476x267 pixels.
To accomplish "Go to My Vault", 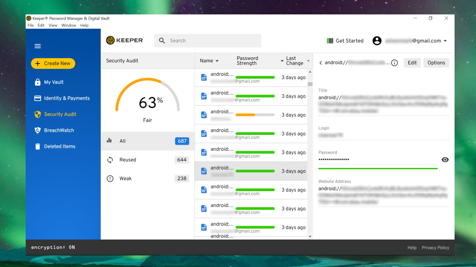I will tap(54, 82).
